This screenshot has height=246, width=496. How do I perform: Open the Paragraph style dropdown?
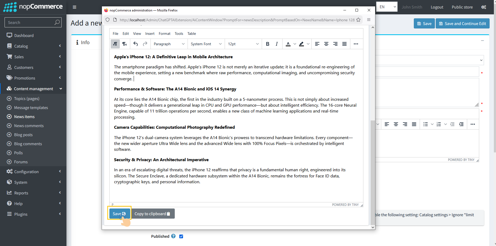click(x=169, y=44)
